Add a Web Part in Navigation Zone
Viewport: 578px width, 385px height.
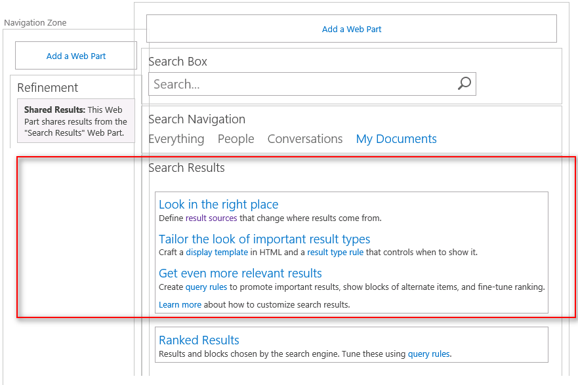(x=76, y=56)
